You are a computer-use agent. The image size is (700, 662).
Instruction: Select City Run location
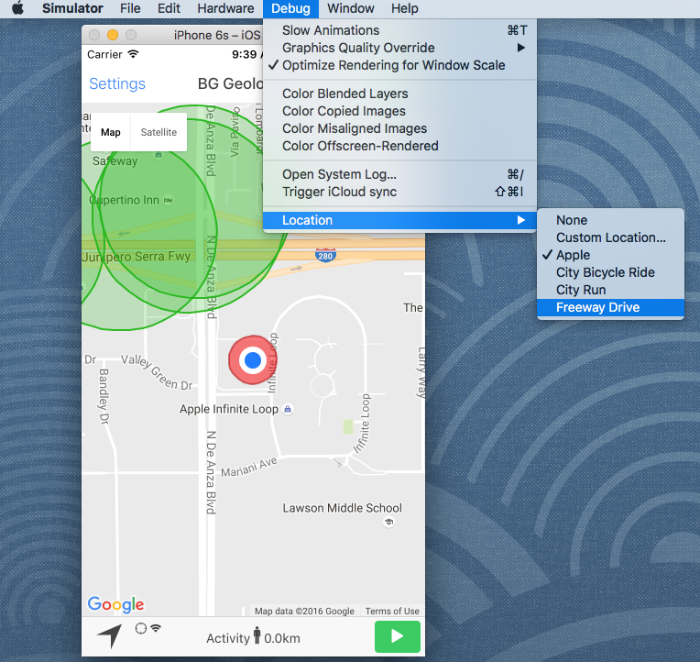pyautogui.click(x=610, y=290)
